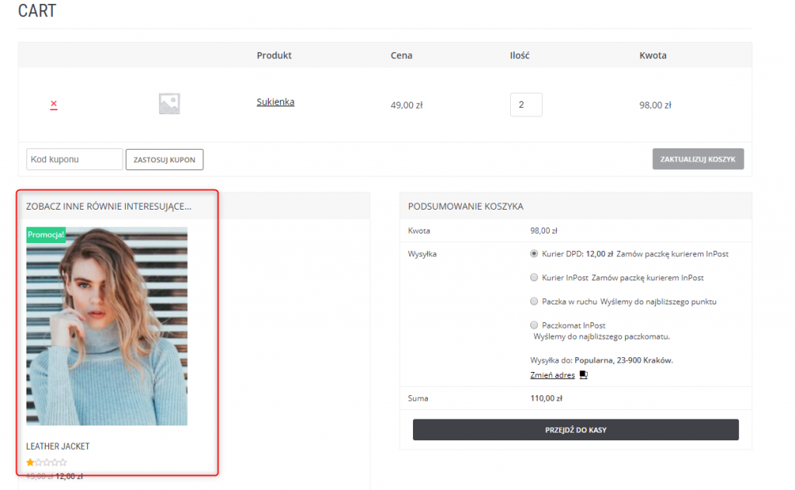Image resolution: width=795 pixels, height=490 pixels.
Task: Click the Leather Jacket sale price 12,00 zł
Action: [x=69, y=476]
